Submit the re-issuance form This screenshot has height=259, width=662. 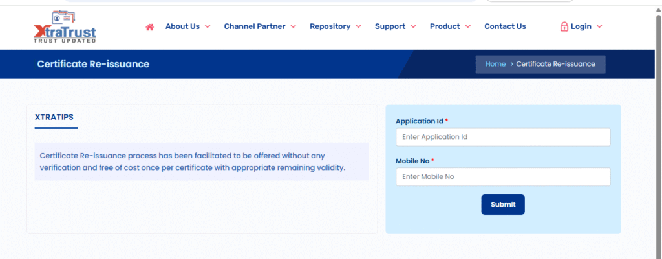pos(503,205)
